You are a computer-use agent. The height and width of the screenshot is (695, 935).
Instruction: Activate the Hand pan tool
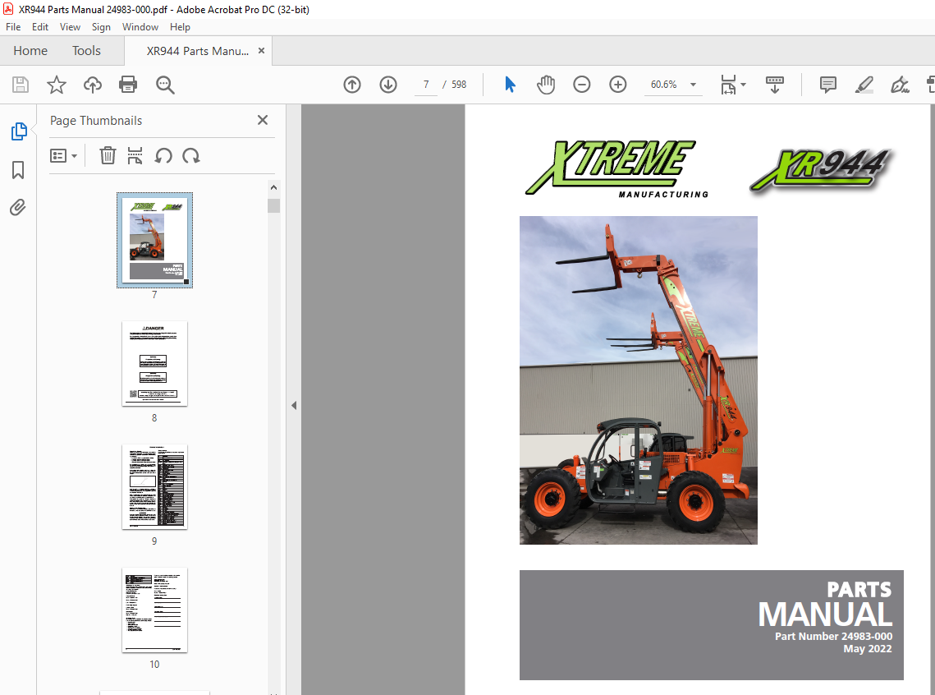coord(546,85)
